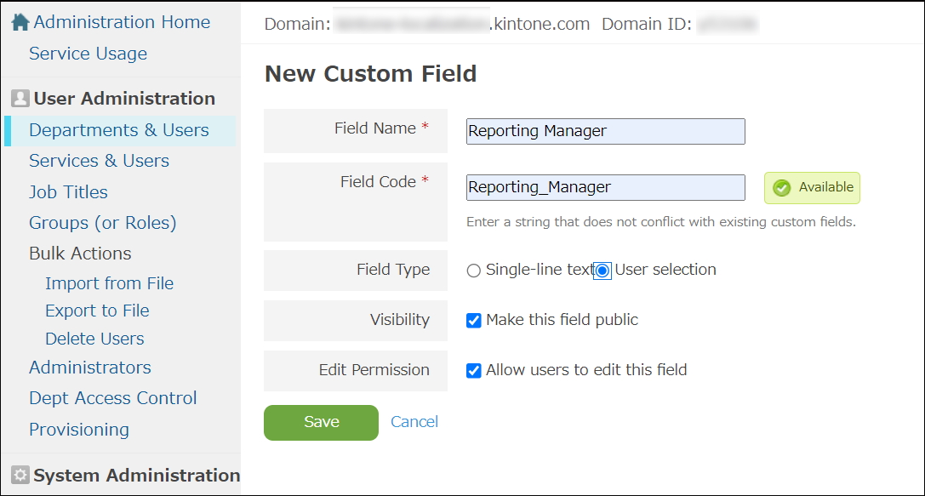Cancel the new custom field form

click(x=414, y=422)
